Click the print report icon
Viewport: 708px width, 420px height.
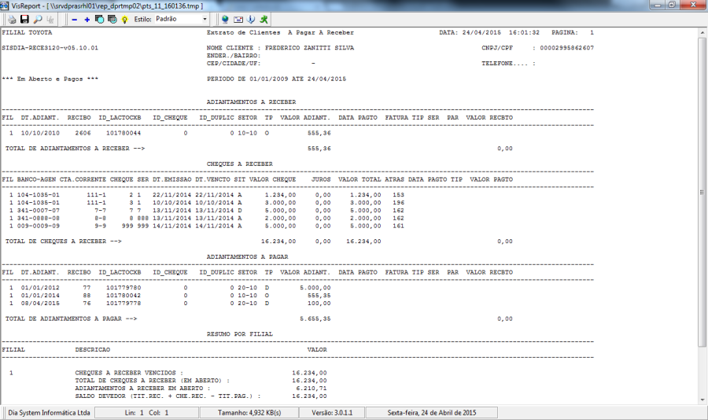coord(12,20)
